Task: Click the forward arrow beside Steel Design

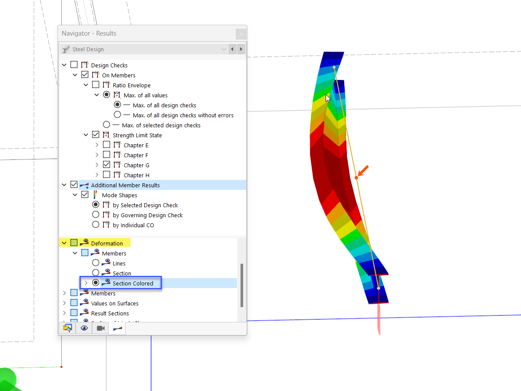Action: (241, 49)
